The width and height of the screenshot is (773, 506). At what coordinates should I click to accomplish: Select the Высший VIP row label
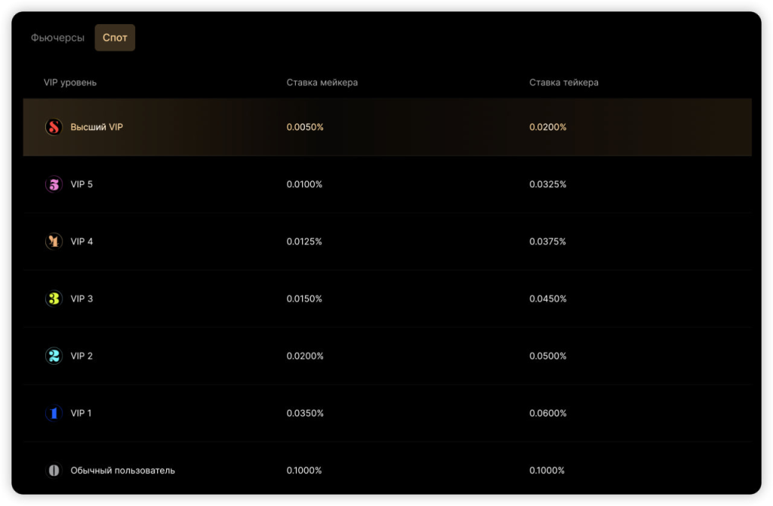tap(97, 127)
